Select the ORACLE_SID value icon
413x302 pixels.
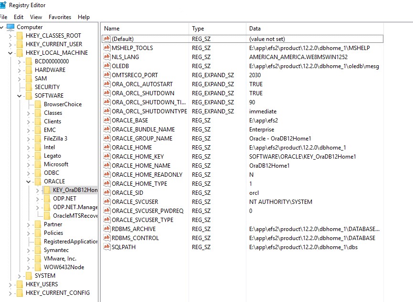coord(107,193)
